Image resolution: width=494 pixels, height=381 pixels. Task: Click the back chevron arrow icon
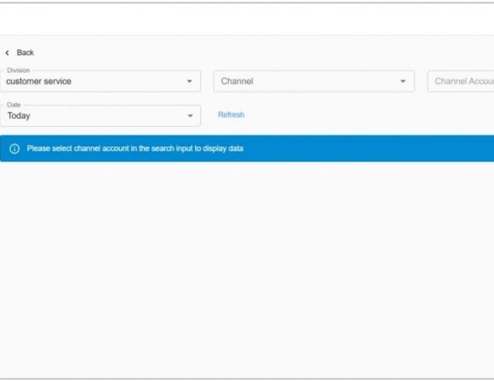[8, 53]
